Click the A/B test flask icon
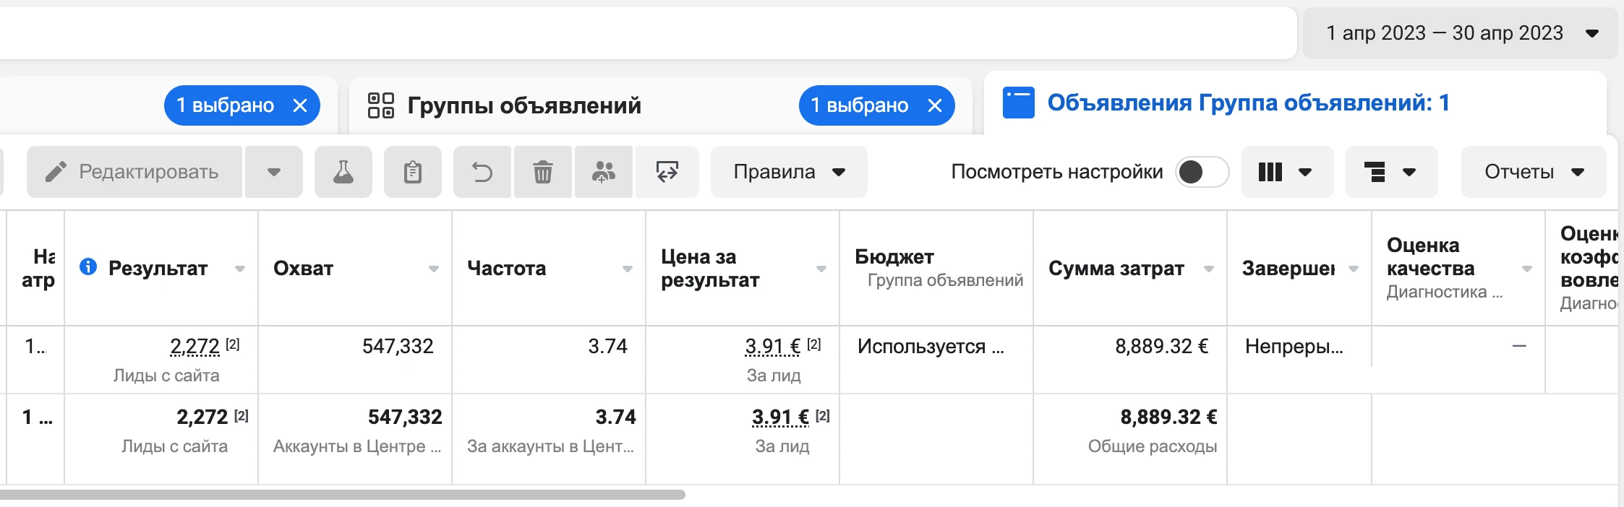 pos(343,172)
